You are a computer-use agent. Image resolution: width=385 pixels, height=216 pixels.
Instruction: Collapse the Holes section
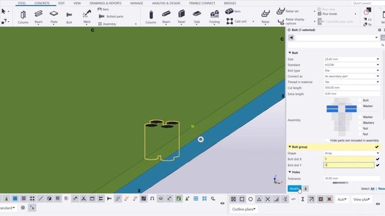[x=290, y=172]
